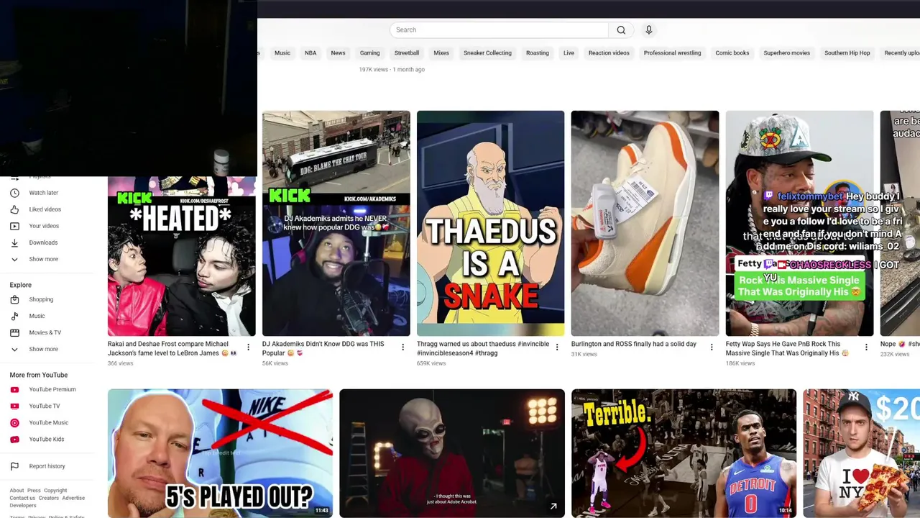Open 'Fetty Wap Says He Gave PnB Rock' title

coord(787,348)
